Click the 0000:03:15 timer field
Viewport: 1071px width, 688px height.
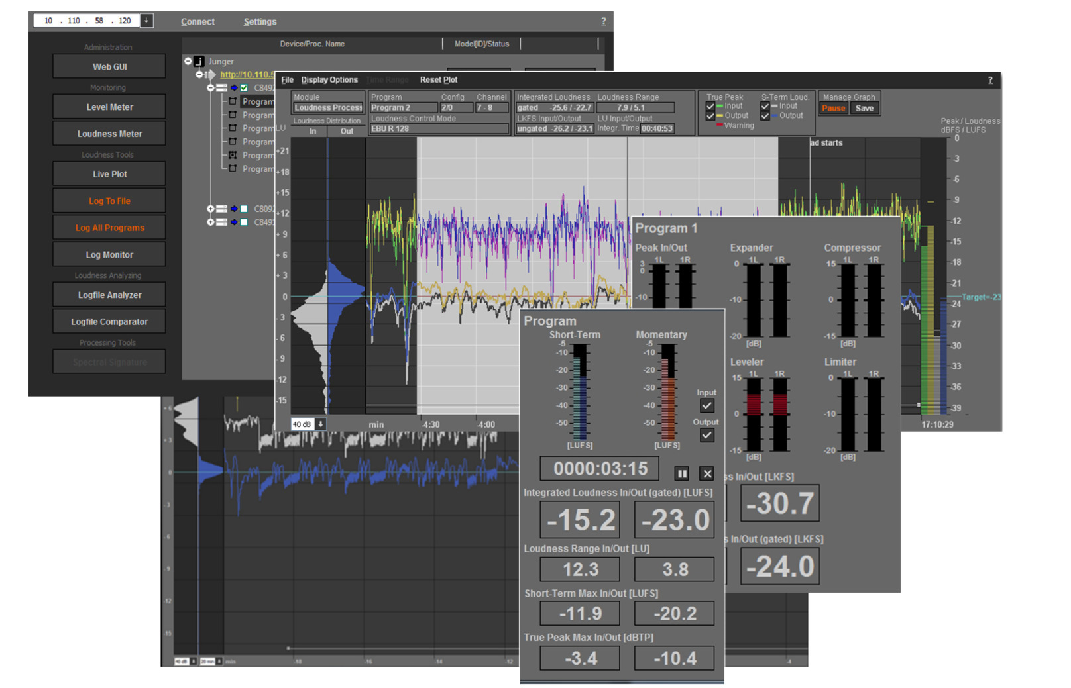click(599, 468)
